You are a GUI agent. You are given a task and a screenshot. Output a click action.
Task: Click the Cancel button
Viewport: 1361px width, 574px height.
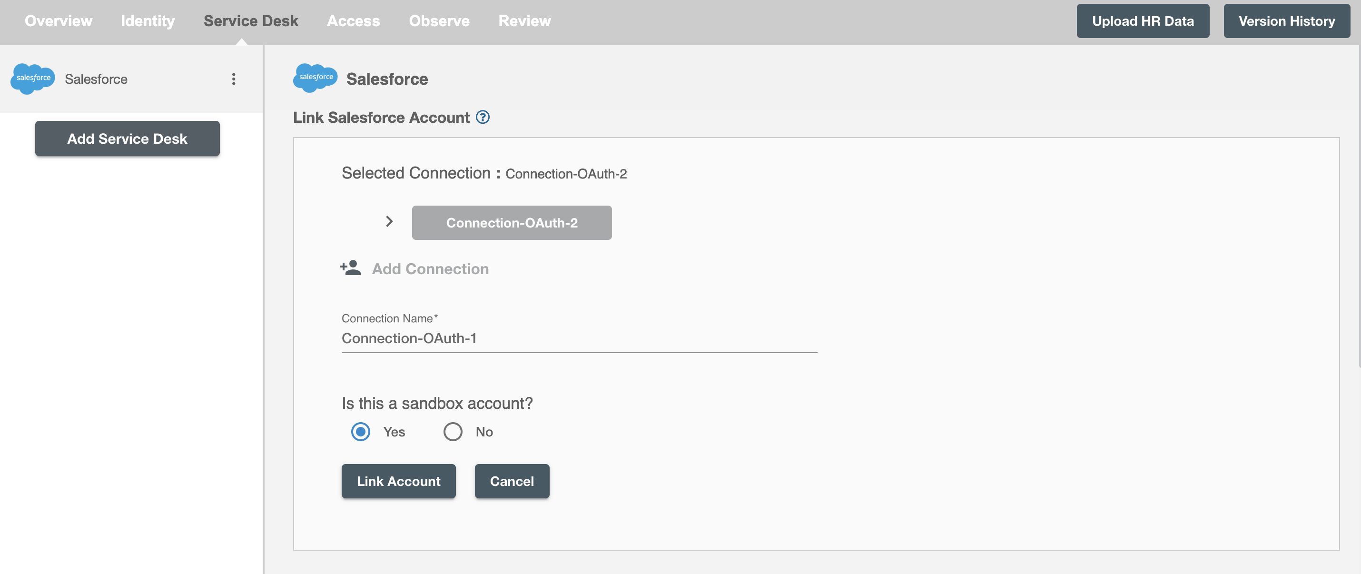click(512, 481)
